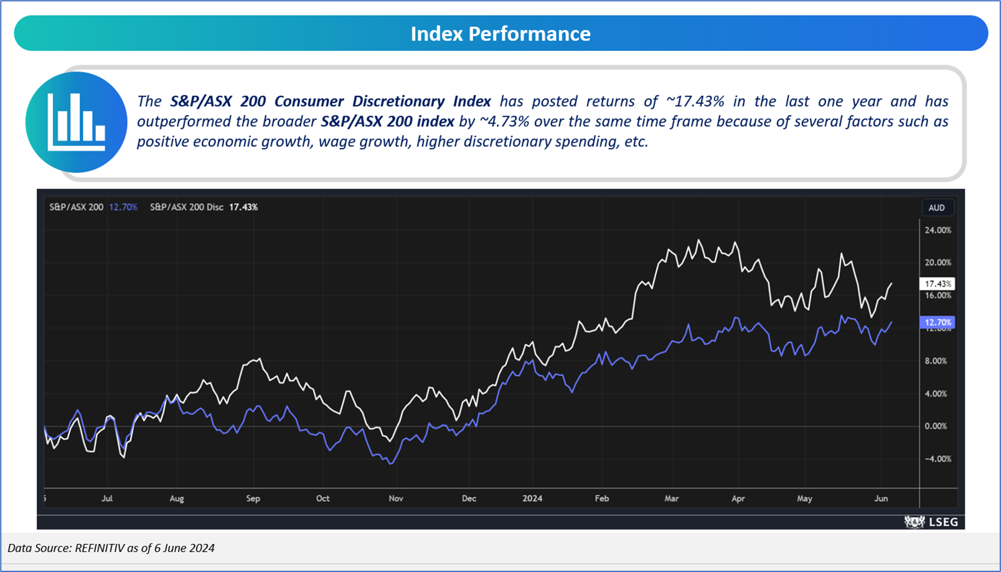Click the Sep label on time axis
Viewport: 1001px width, 572px height.
pos(253,499)
